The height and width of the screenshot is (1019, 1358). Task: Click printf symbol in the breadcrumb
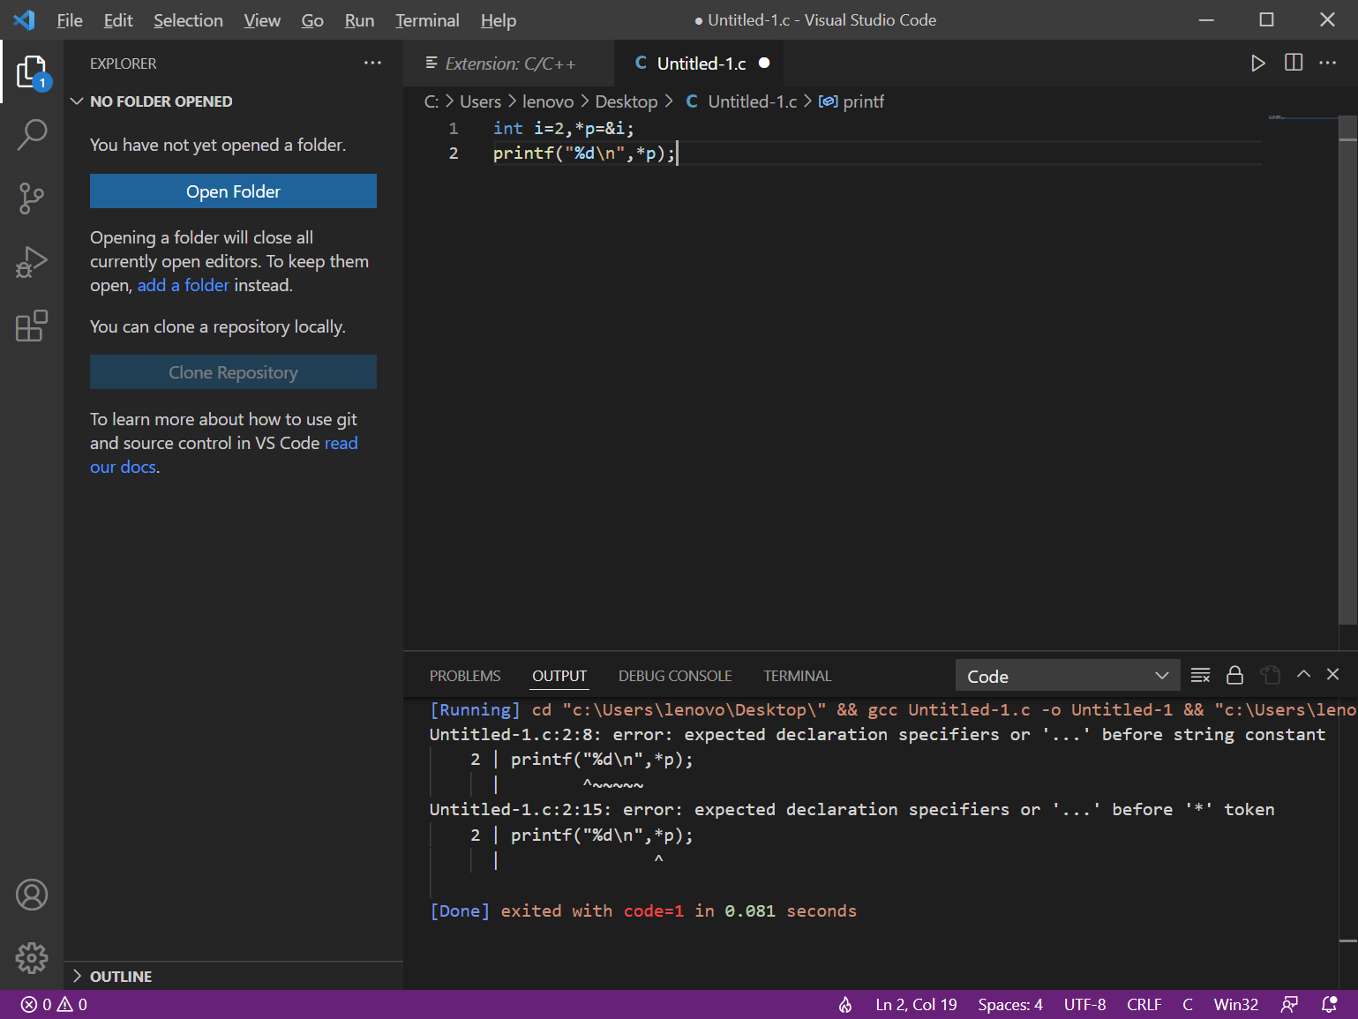852,101
